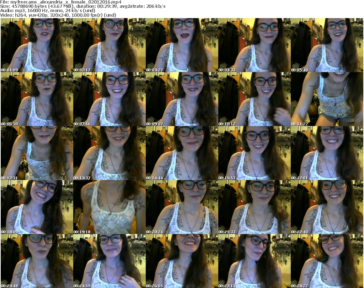The width and height of the screenshot is (364, 288).
Task: Select the thumbnail frame stamped 00:01:09
Action: click(37, 45)
